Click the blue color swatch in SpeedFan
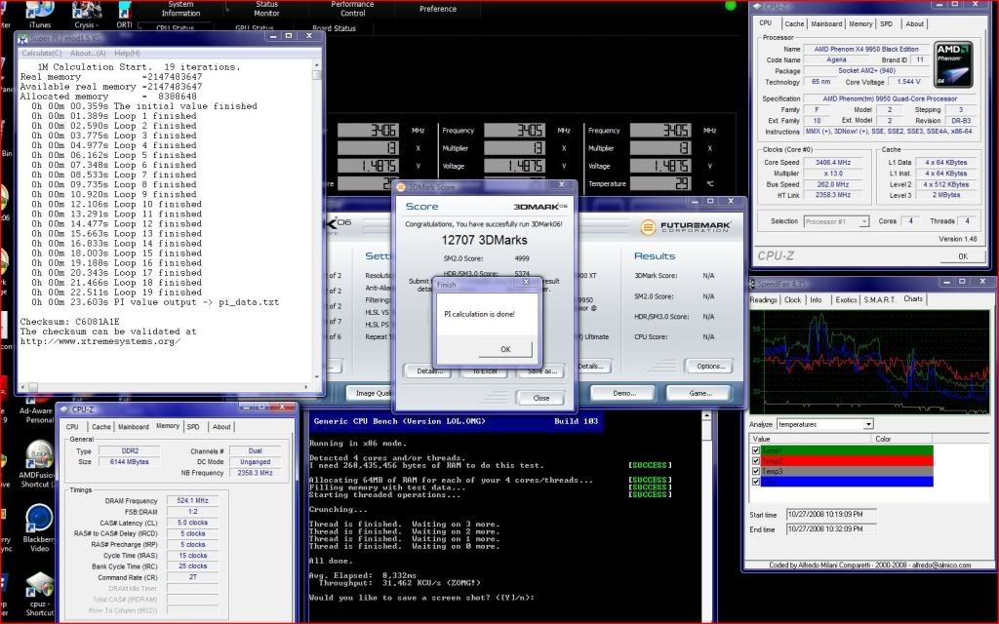This screenshot has height=624, width=999. click(847, 482)
